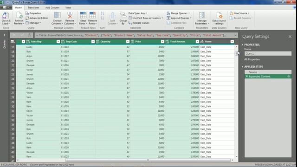Open the Emp Code column filter dropdown

93,41
